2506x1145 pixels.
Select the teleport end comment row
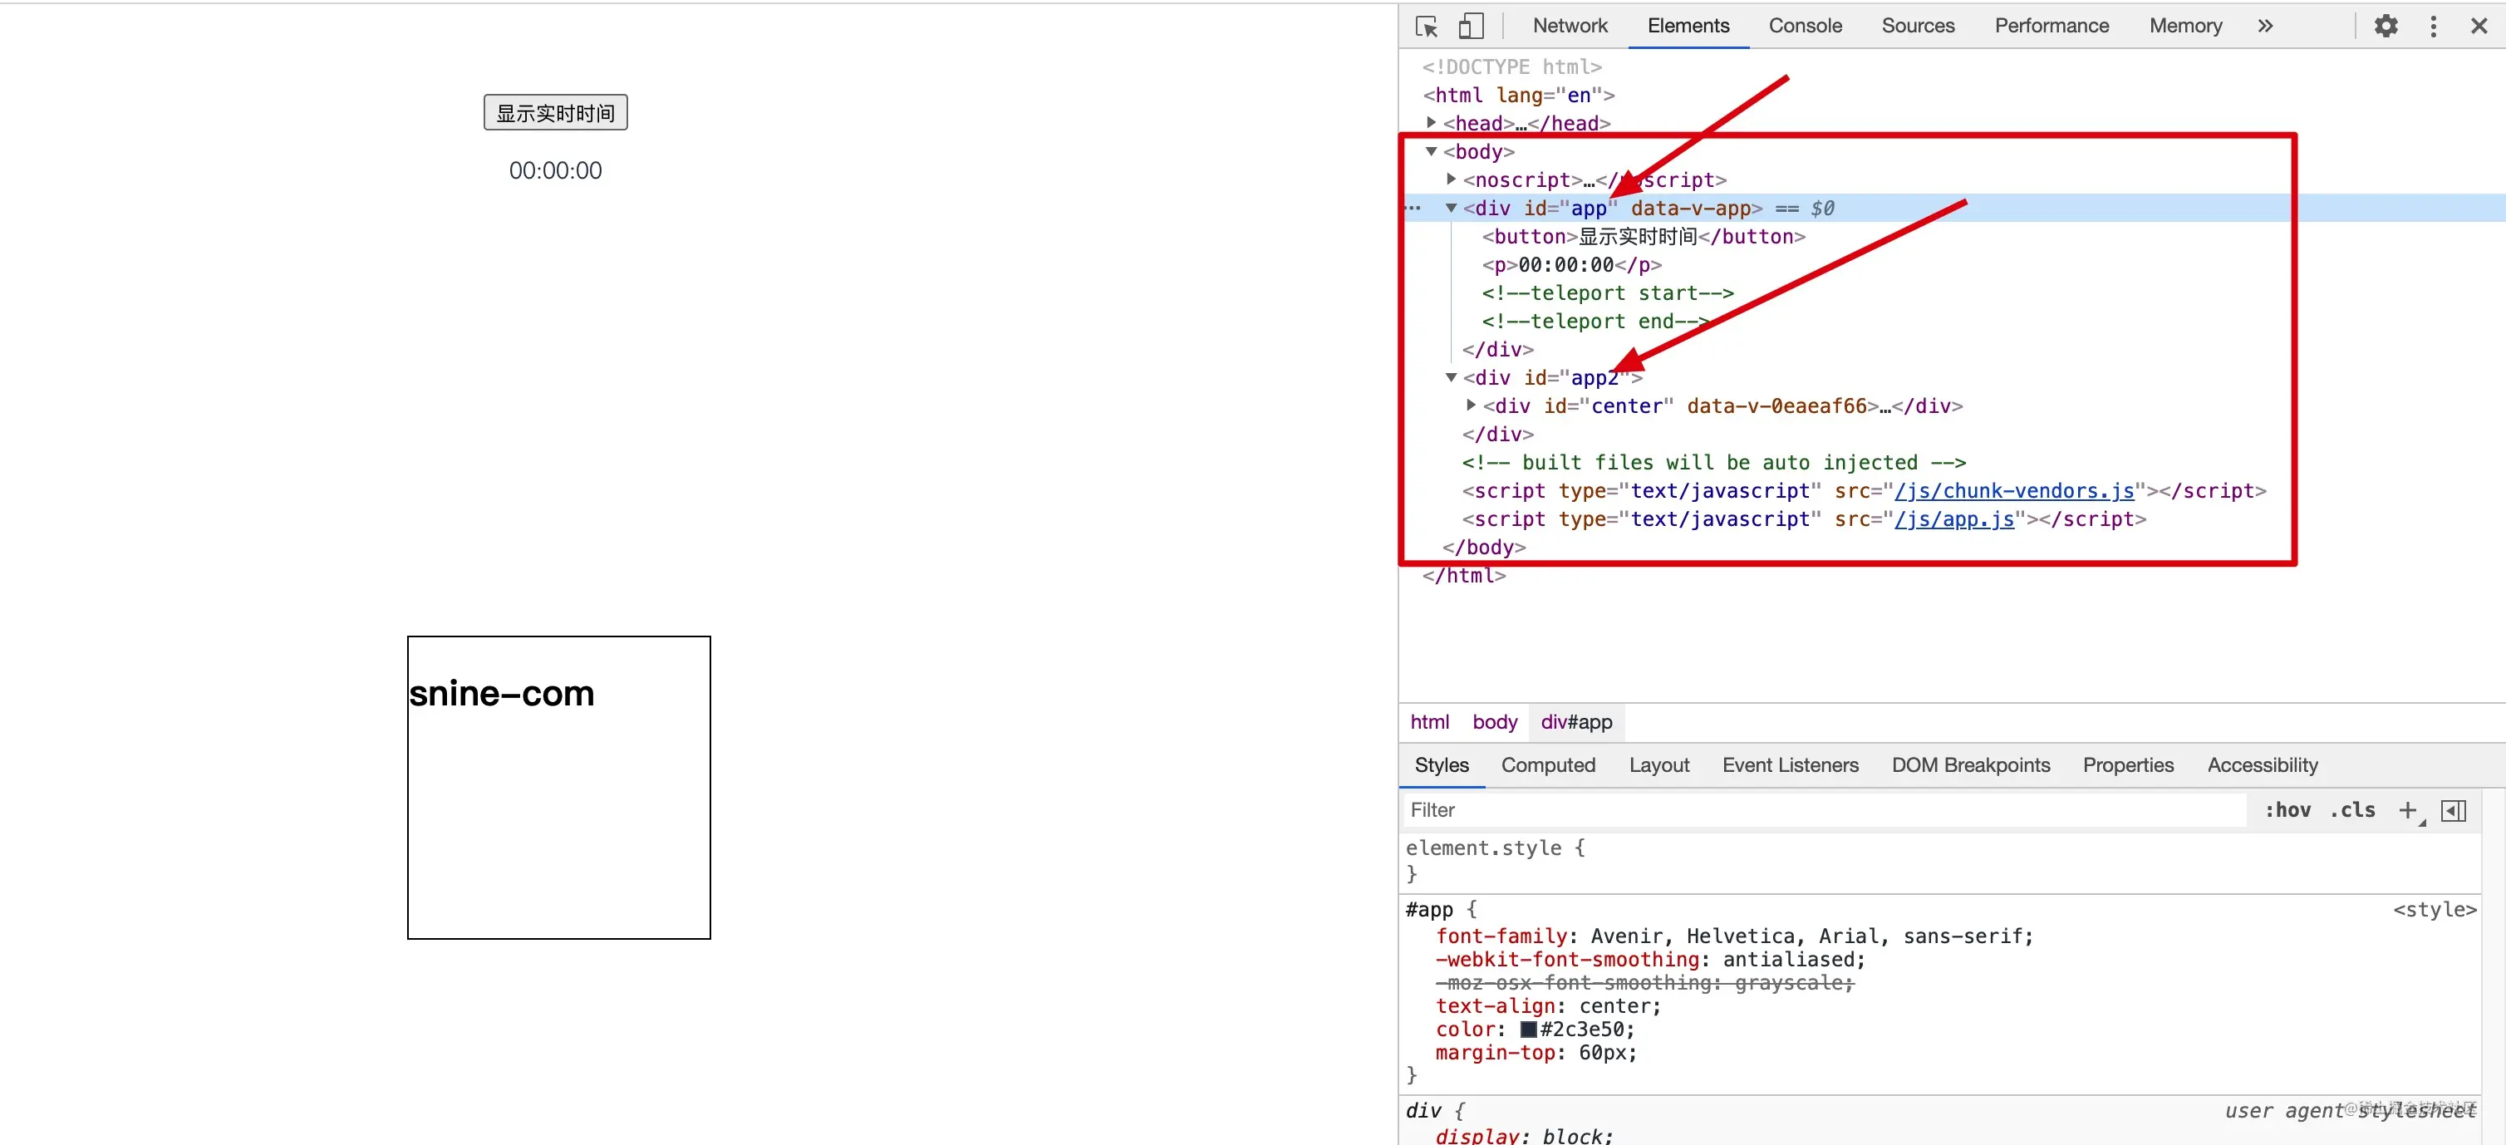coord(1595,321)
